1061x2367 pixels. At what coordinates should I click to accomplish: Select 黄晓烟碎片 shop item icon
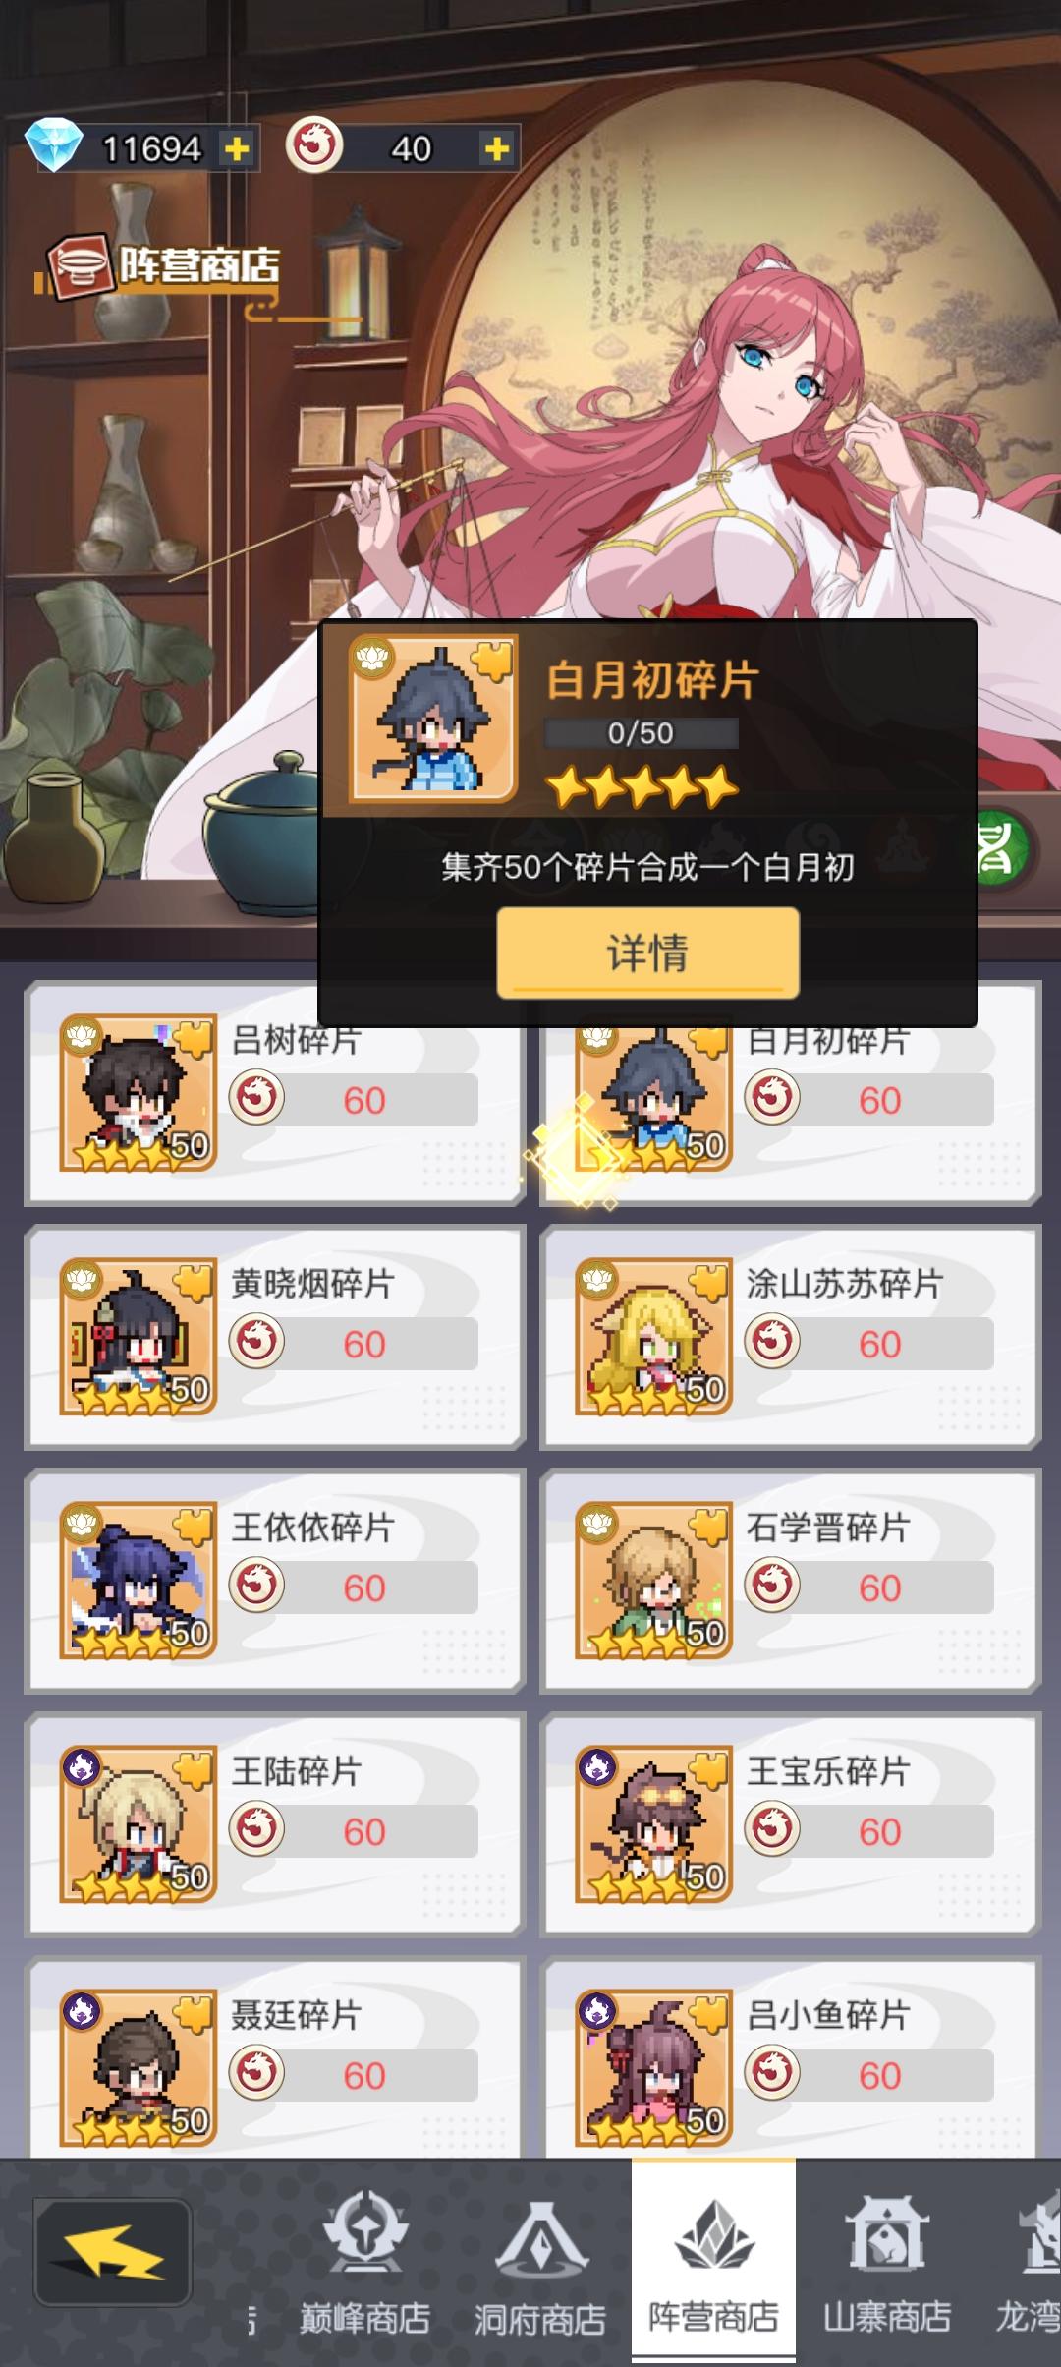pos(138,1337)
